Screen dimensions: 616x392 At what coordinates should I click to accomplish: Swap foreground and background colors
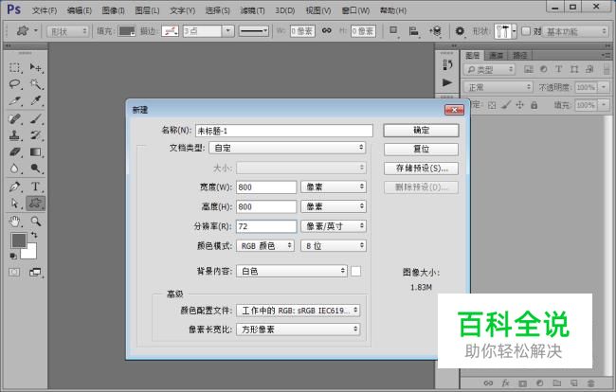pos(34,235)
